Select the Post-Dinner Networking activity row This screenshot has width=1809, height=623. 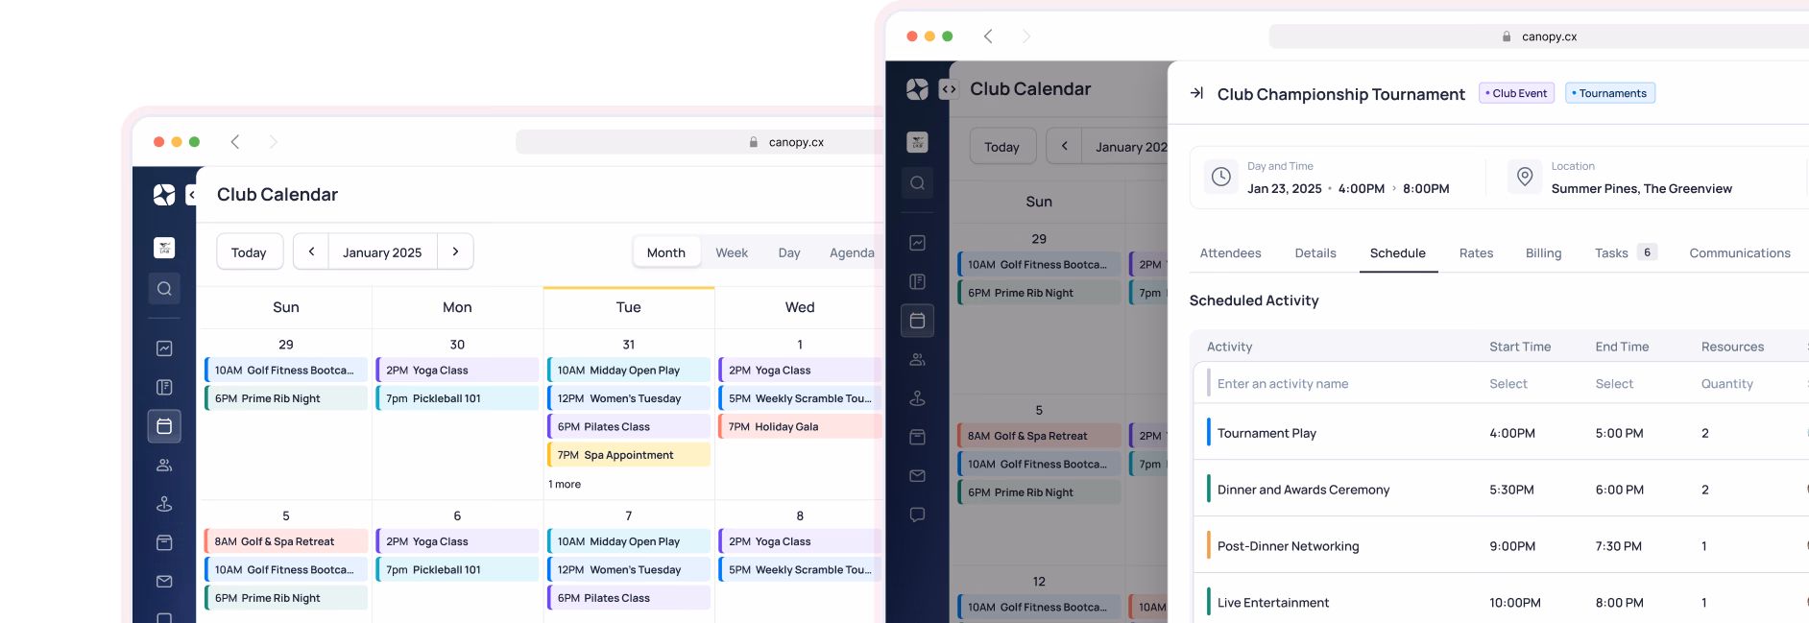click(x=1501, y=546)
